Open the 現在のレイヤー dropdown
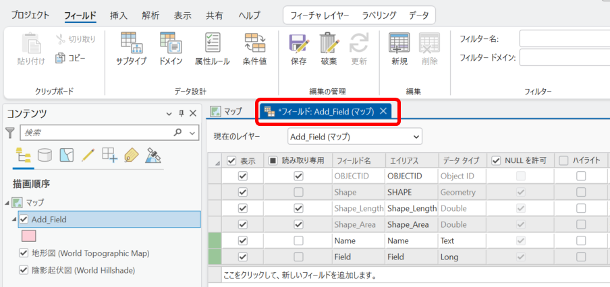This screenshot has height=287, width=610. pyautogui.click(x=354, y=137)
